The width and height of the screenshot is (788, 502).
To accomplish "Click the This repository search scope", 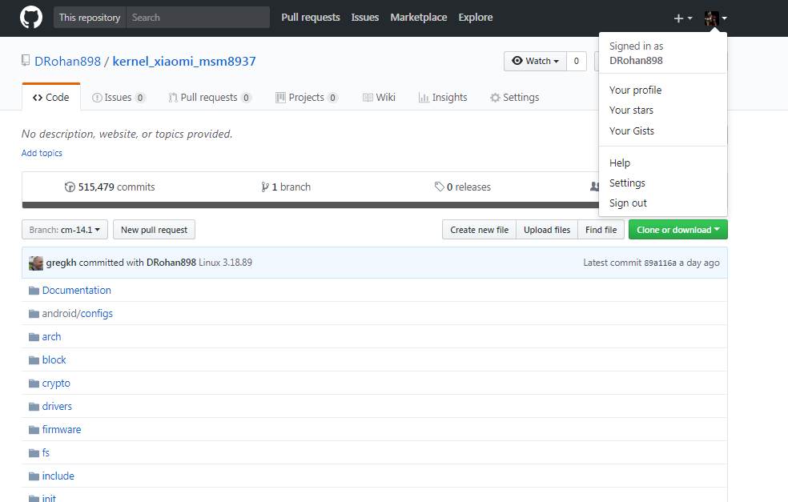I will tap(90, 17).
